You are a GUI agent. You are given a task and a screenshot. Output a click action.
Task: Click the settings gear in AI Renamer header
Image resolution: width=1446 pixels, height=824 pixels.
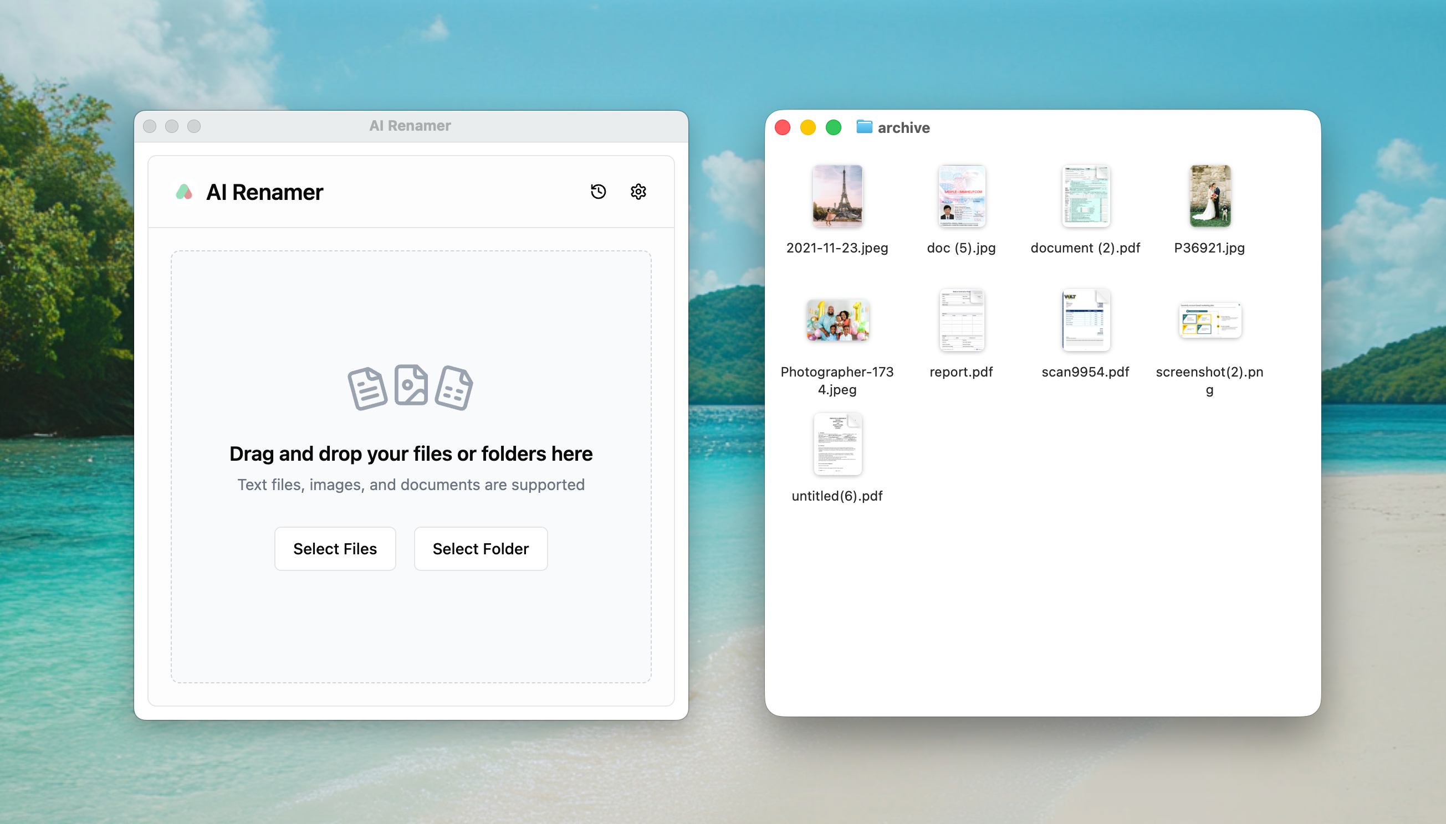tap(638, 191)
